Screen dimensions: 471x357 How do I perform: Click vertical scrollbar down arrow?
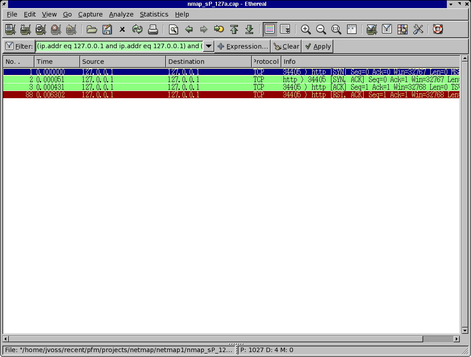[465, 331]
